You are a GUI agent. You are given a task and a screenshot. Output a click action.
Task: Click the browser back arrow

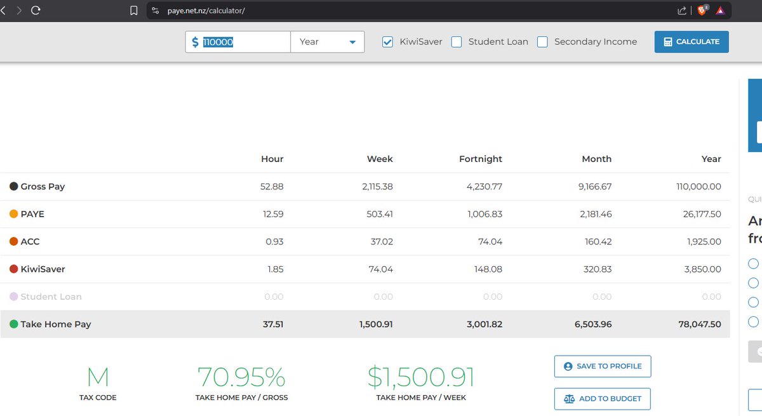2,10
